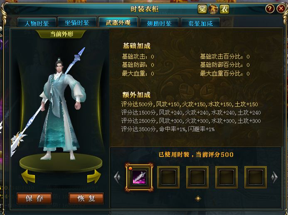Switch to the 坐骑时装 tab
Viewport: 288px width, 215px height.
pyautogui.click(x=77, y=23)
